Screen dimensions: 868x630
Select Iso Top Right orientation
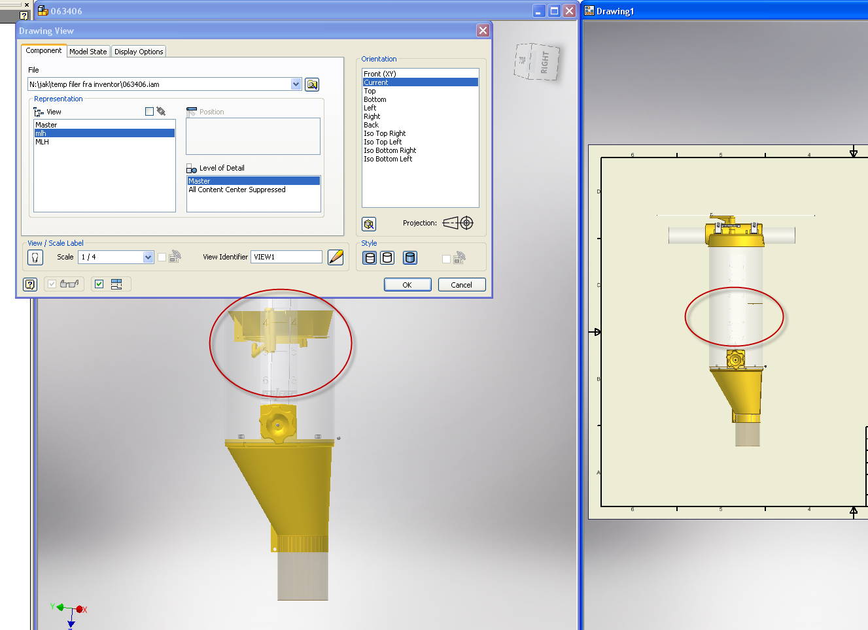(385, 133)
